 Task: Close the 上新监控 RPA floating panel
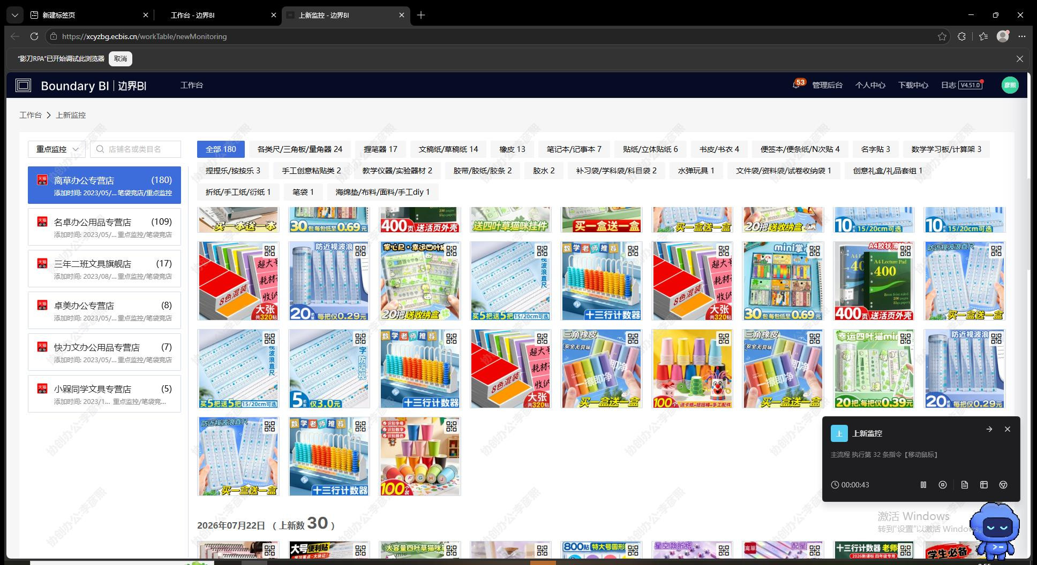(1008, 429)
